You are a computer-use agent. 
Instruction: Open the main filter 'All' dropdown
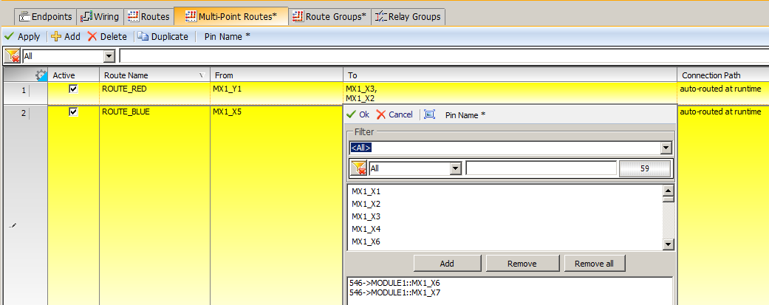click(109, 56)
